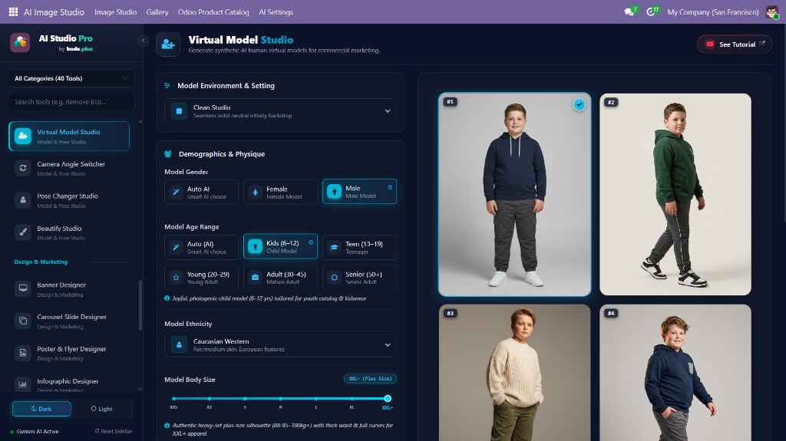Image resolution: width=786 pixels, height=441 pixels.
Task: Select Auto AI model gender
Action: 202,193
